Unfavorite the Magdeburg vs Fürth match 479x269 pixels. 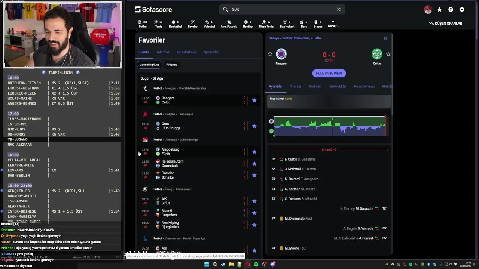point(254,152)
